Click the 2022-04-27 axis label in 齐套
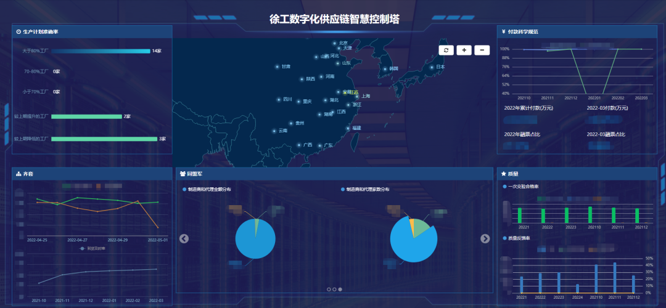 click(x=78, y=240)
